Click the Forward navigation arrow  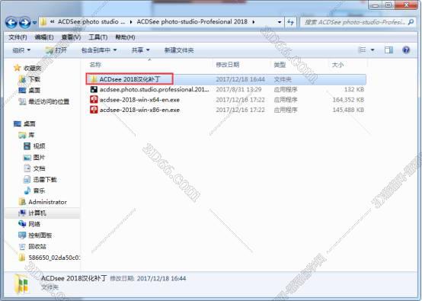[25, 22]
